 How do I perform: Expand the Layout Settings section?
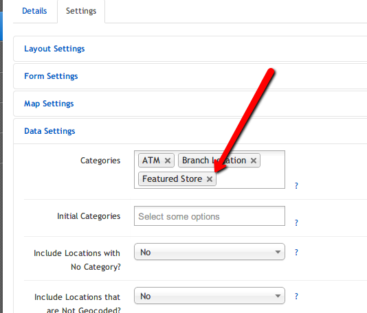click(54, 49)
